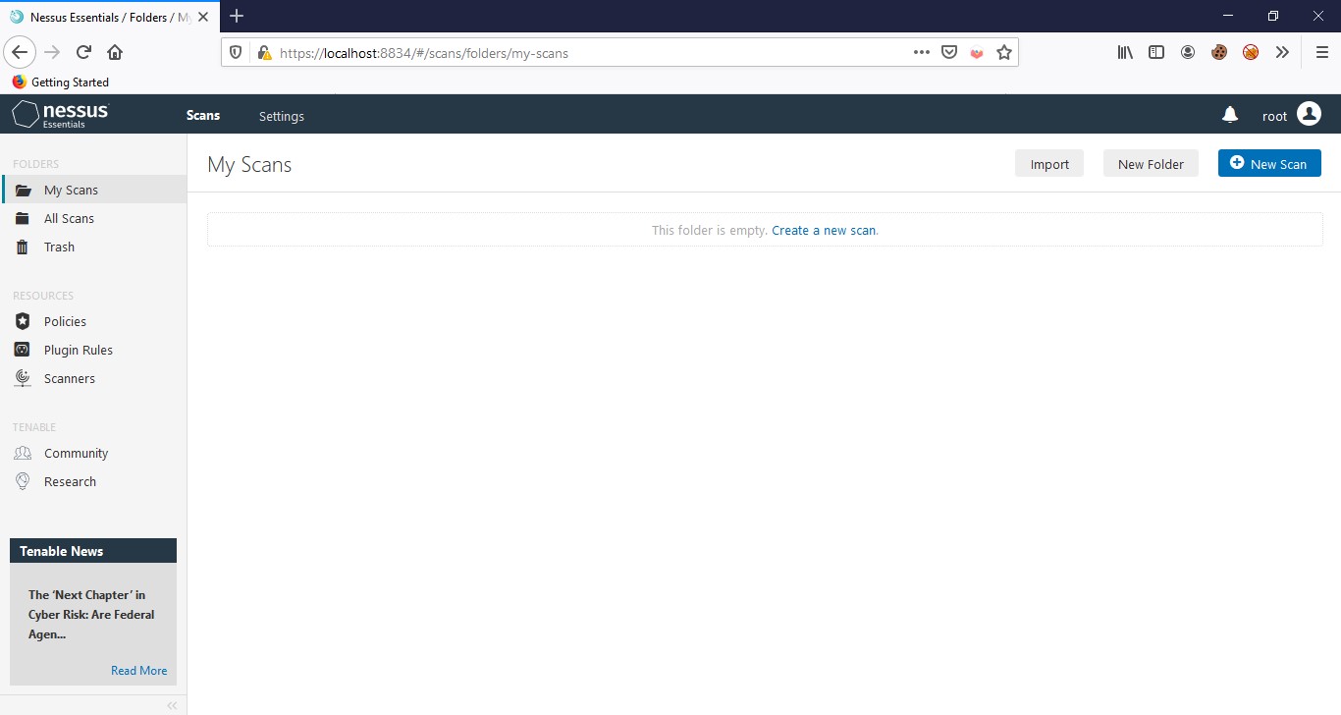Screen dimensions: 1341x715
Task: Open the All Scans folder
Action: pos(93,218)
